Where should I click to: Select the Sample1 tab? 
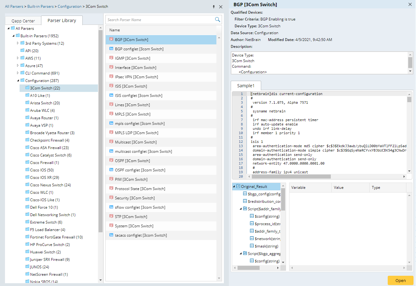(x=246, y=85)
